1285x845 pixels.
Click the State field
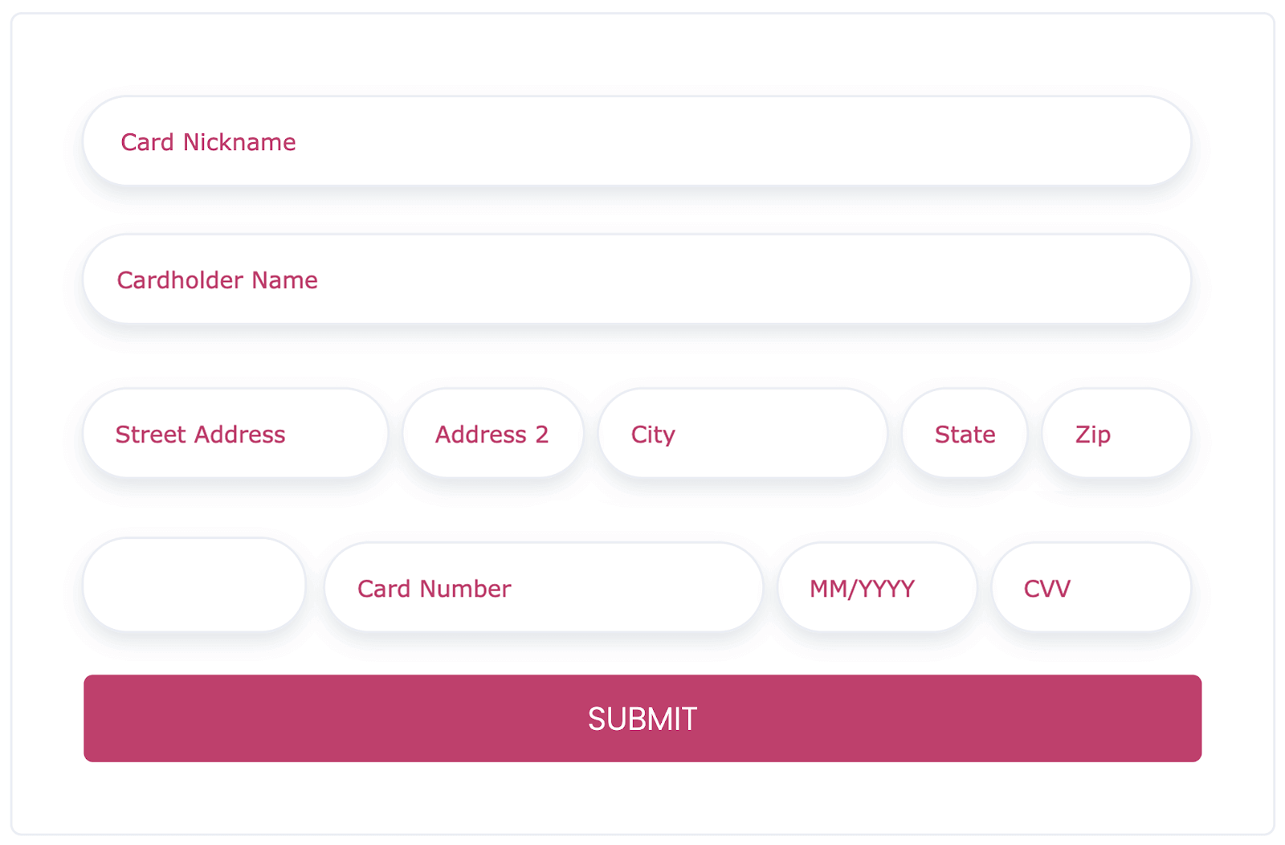[x=965, y=434]
